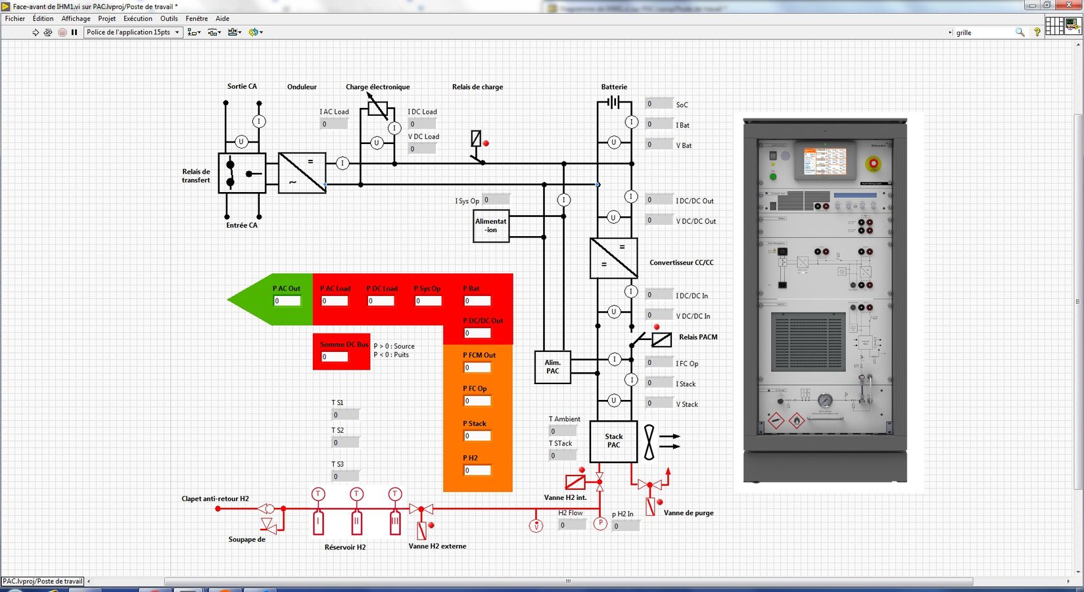Click the Somme DC Bus value field
The image size is (1084, 592).
point(335,357)
